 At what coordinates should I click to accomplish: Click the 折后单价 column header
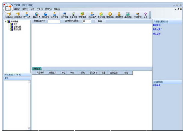click(x=94, y=73)
